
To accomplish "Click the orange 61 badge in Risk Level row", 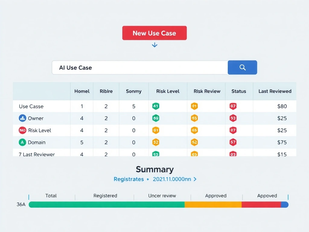I will click(x=156, y=130).
